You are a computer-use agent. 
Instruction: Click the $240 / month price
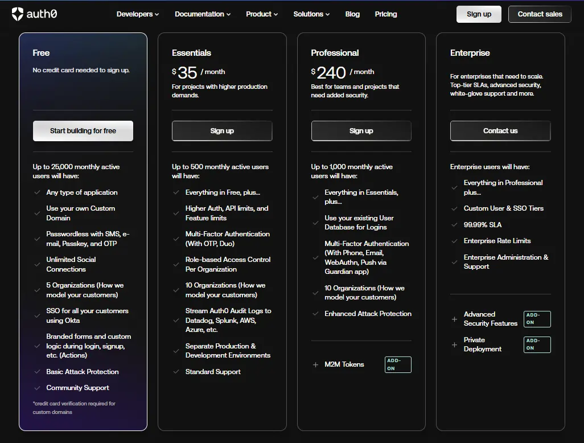coord(342,72)
